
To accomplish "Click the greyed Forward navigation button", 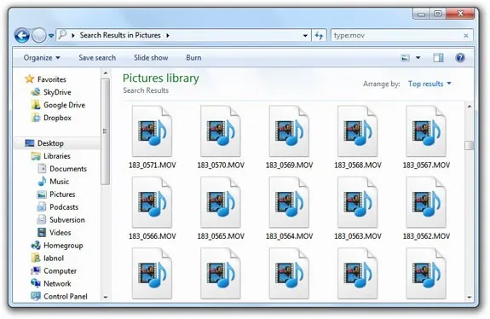I will point(39,36).
